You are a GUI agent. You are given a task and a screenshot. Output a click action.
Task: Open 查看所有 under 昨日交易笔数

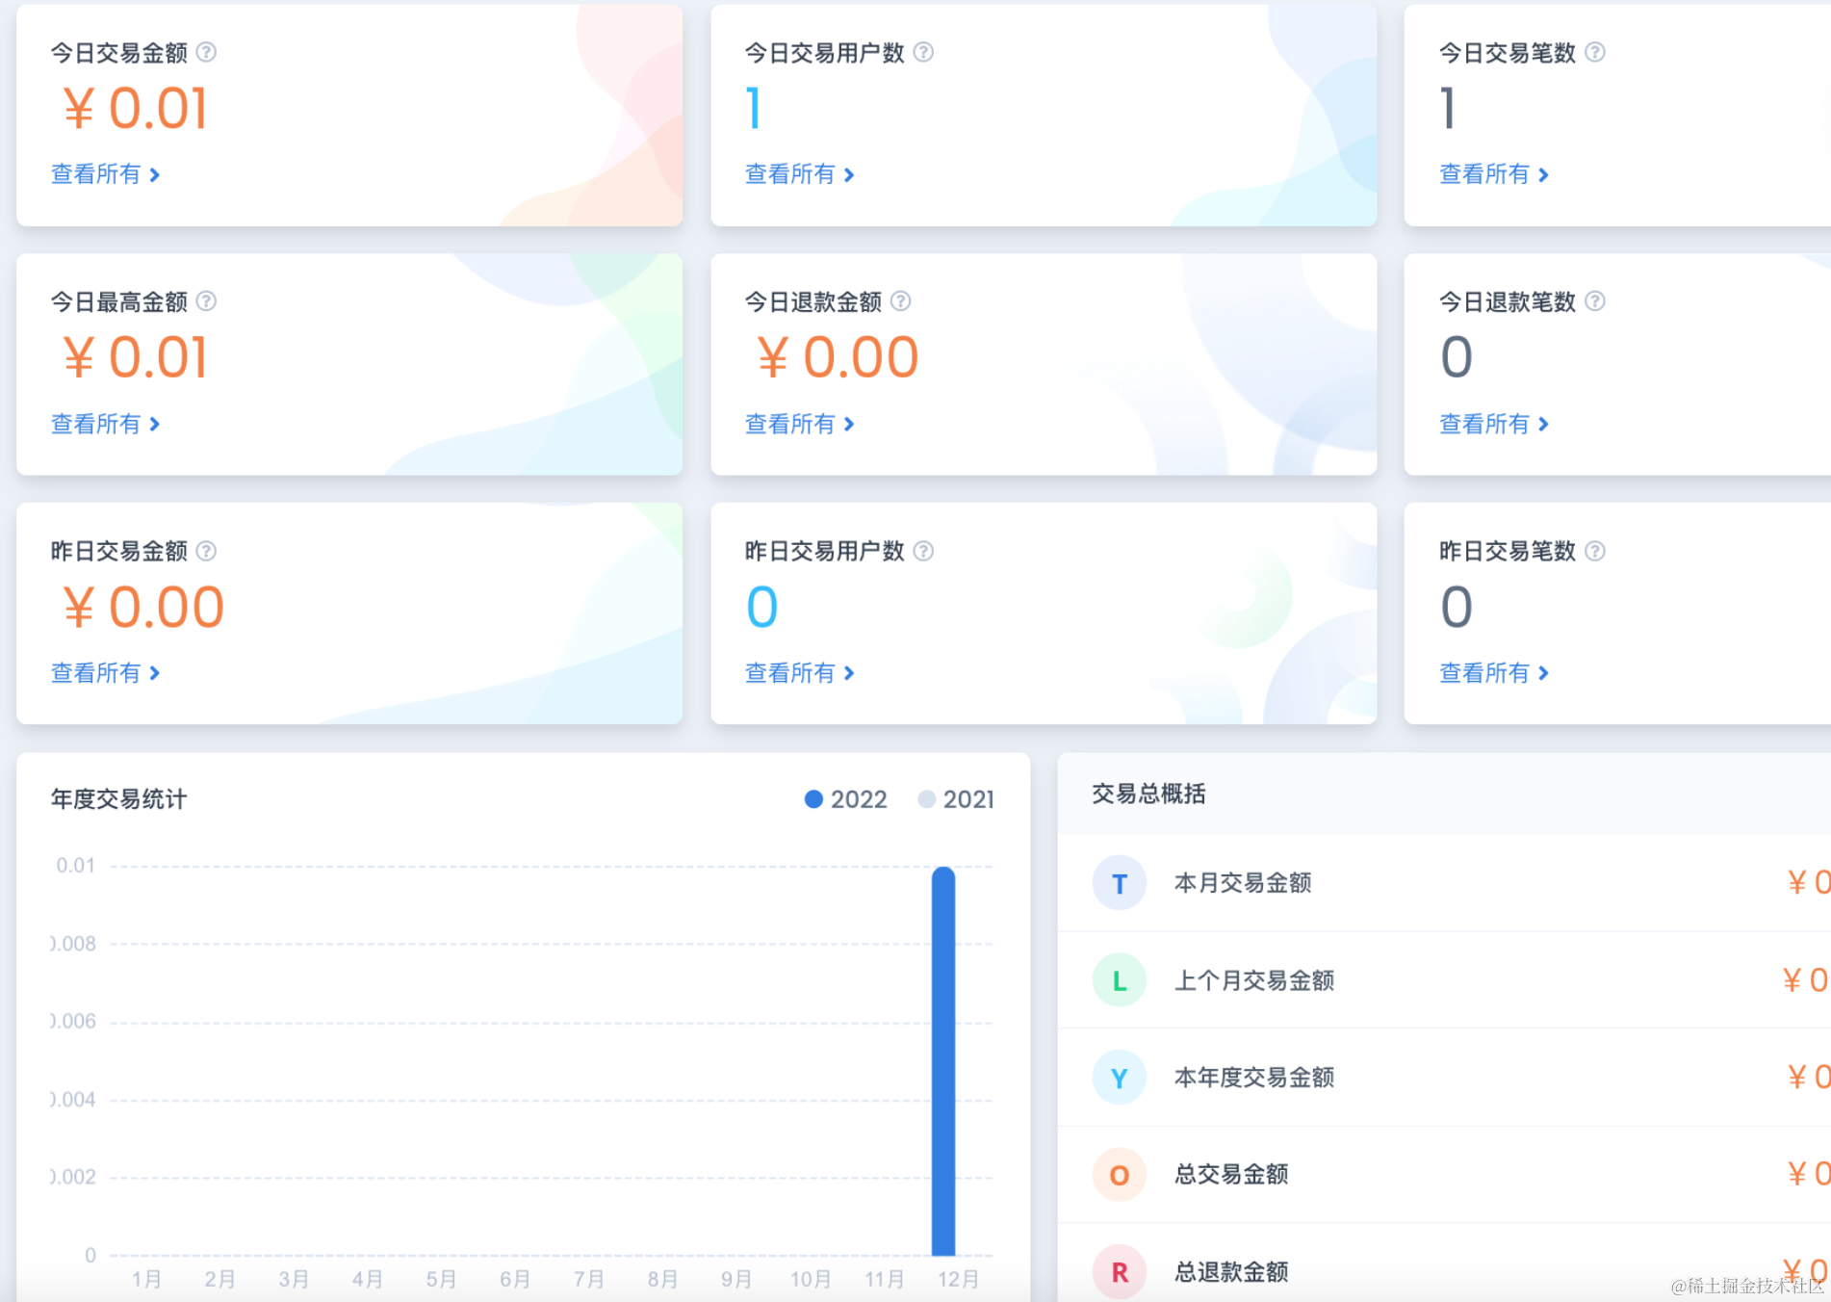point(1493,673)
